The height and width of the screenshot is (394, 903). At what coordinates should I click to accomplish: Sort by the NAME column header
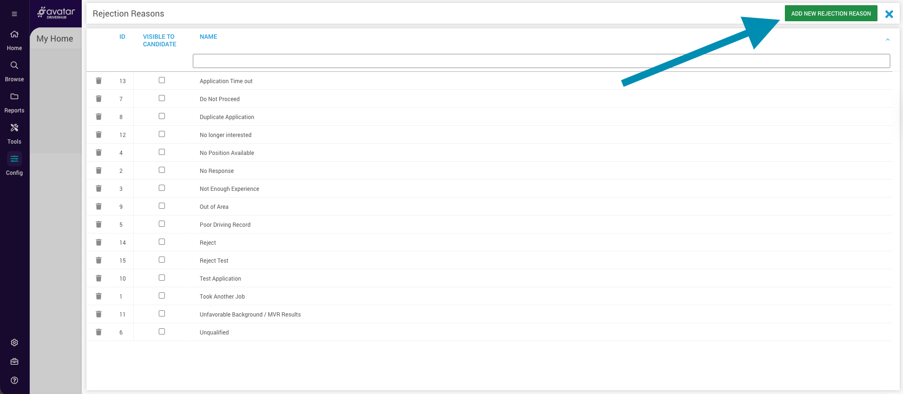pyautogui.click(x=208, y=37)
